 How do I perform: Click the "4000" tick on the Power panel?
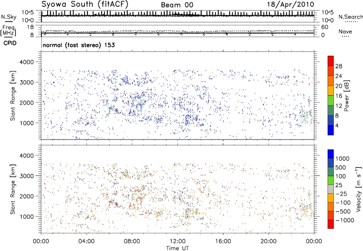[27, 62]
